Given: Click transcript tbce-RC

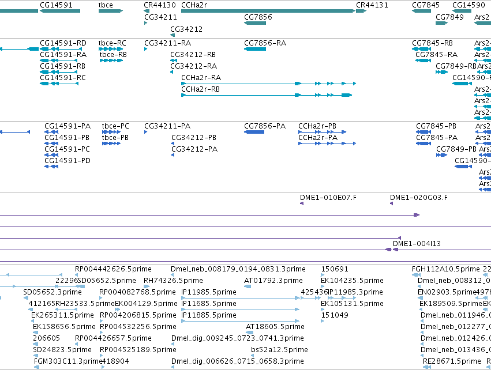Looking at the screenshot, I should 112,43.
